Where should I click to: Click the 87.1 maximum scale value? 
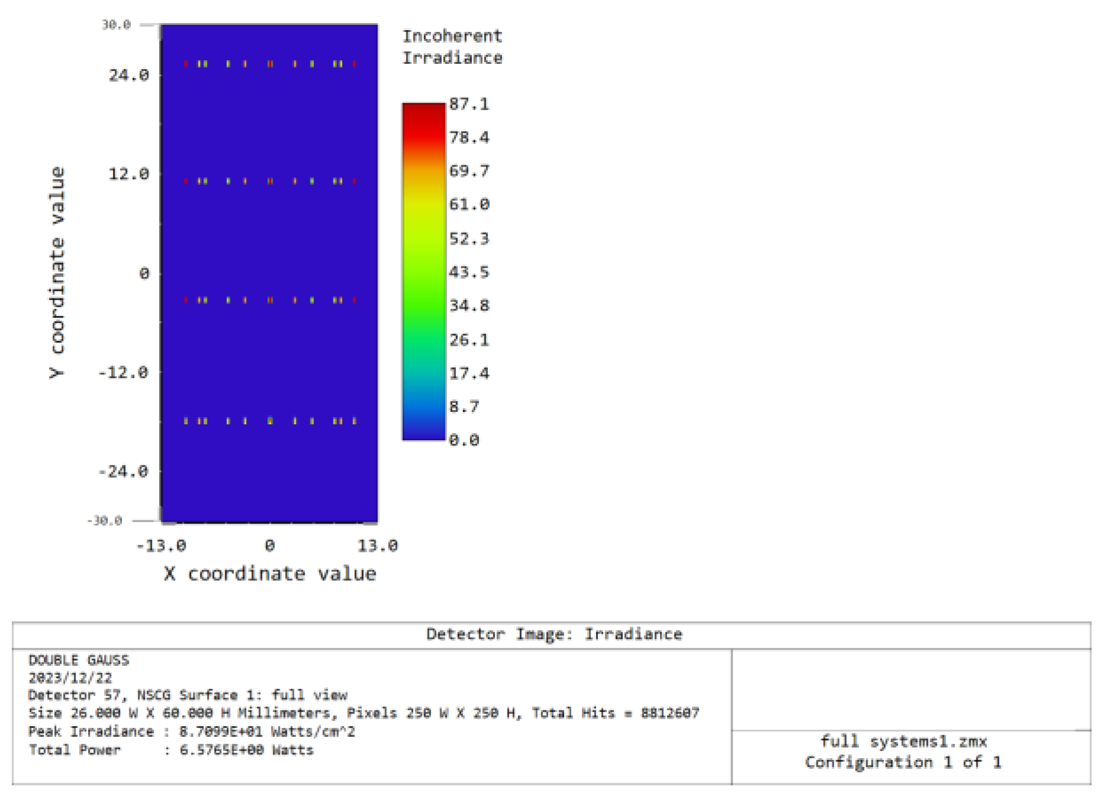469,104
